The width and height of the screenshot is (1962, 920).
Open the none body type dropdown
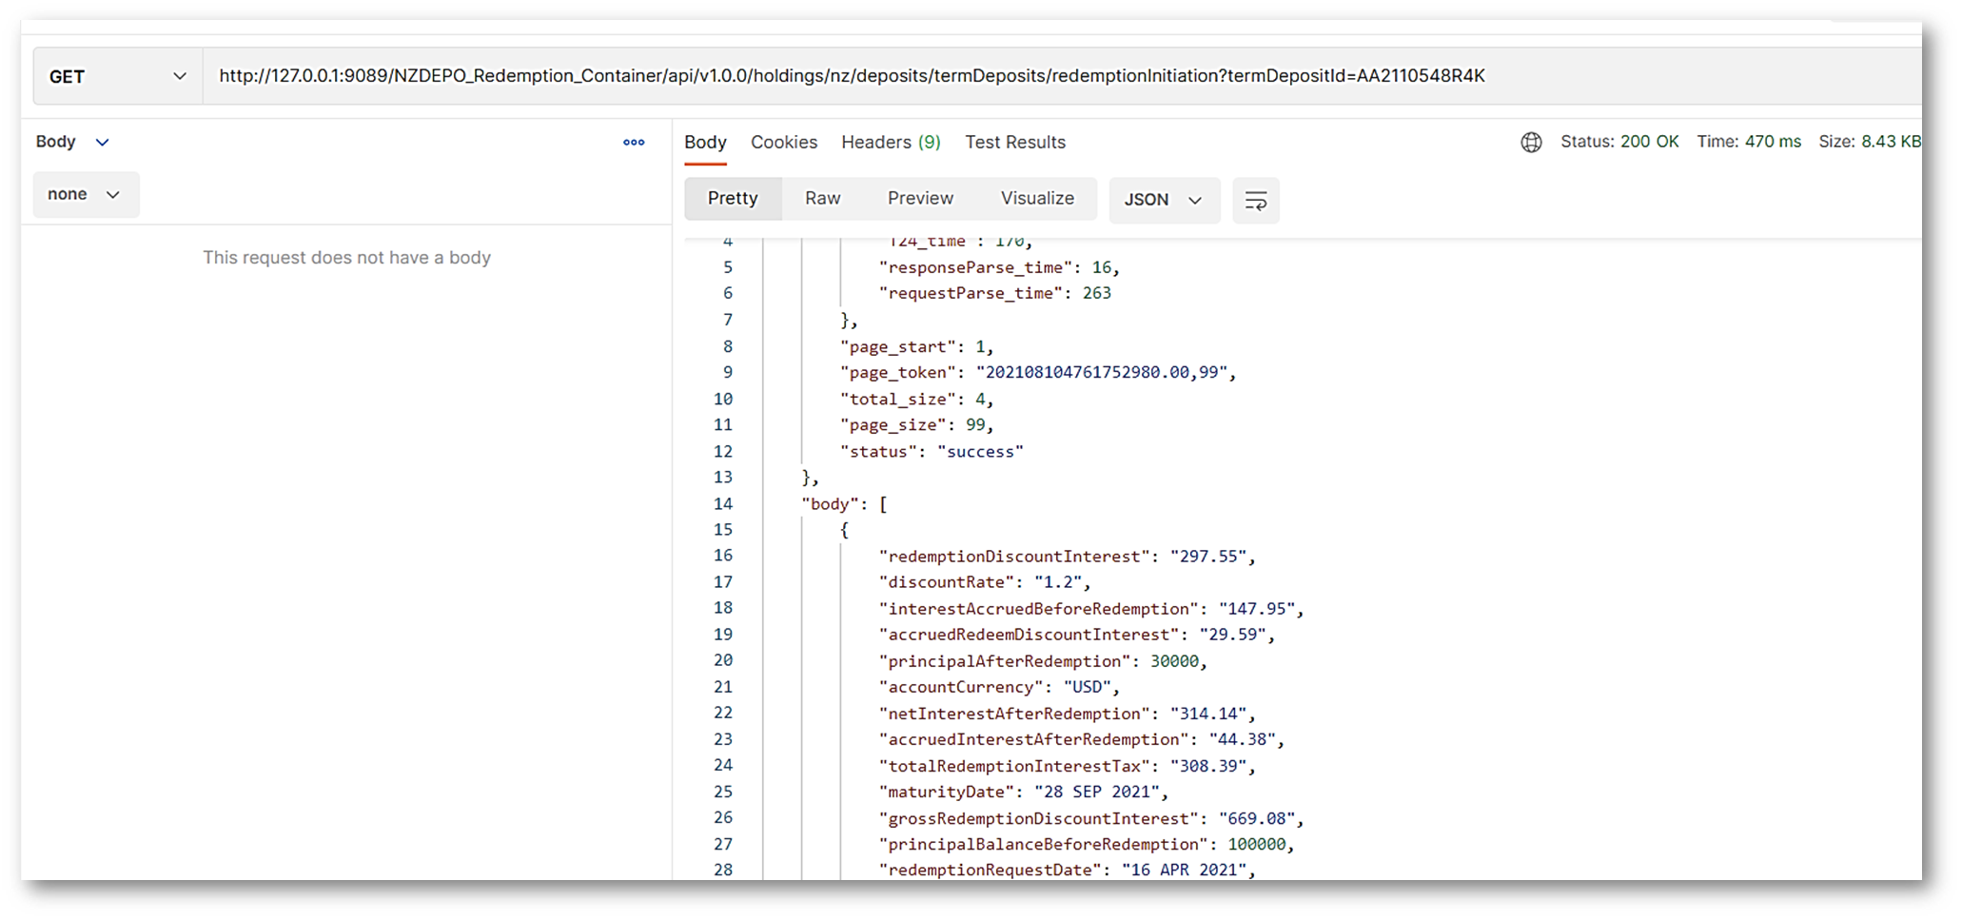tap(85, 194)
